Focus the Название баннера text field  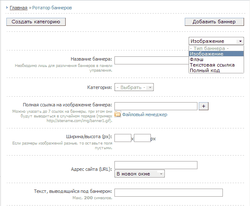[151, 61]
